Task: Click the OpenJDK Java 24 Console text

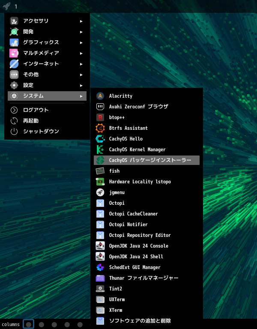Action: pyautogui.click(x=139, y=246)
